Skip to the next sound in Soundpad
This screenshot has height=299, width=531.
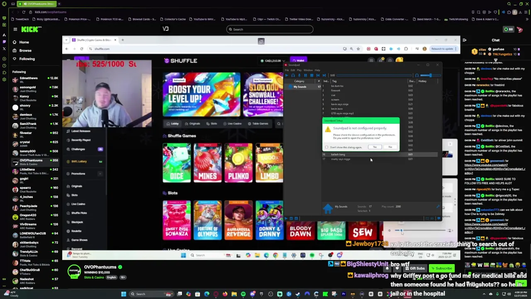point(324,75)
